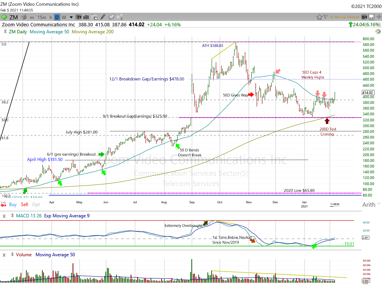Click the '200D Test Coming' annotation

pos(328,132)
